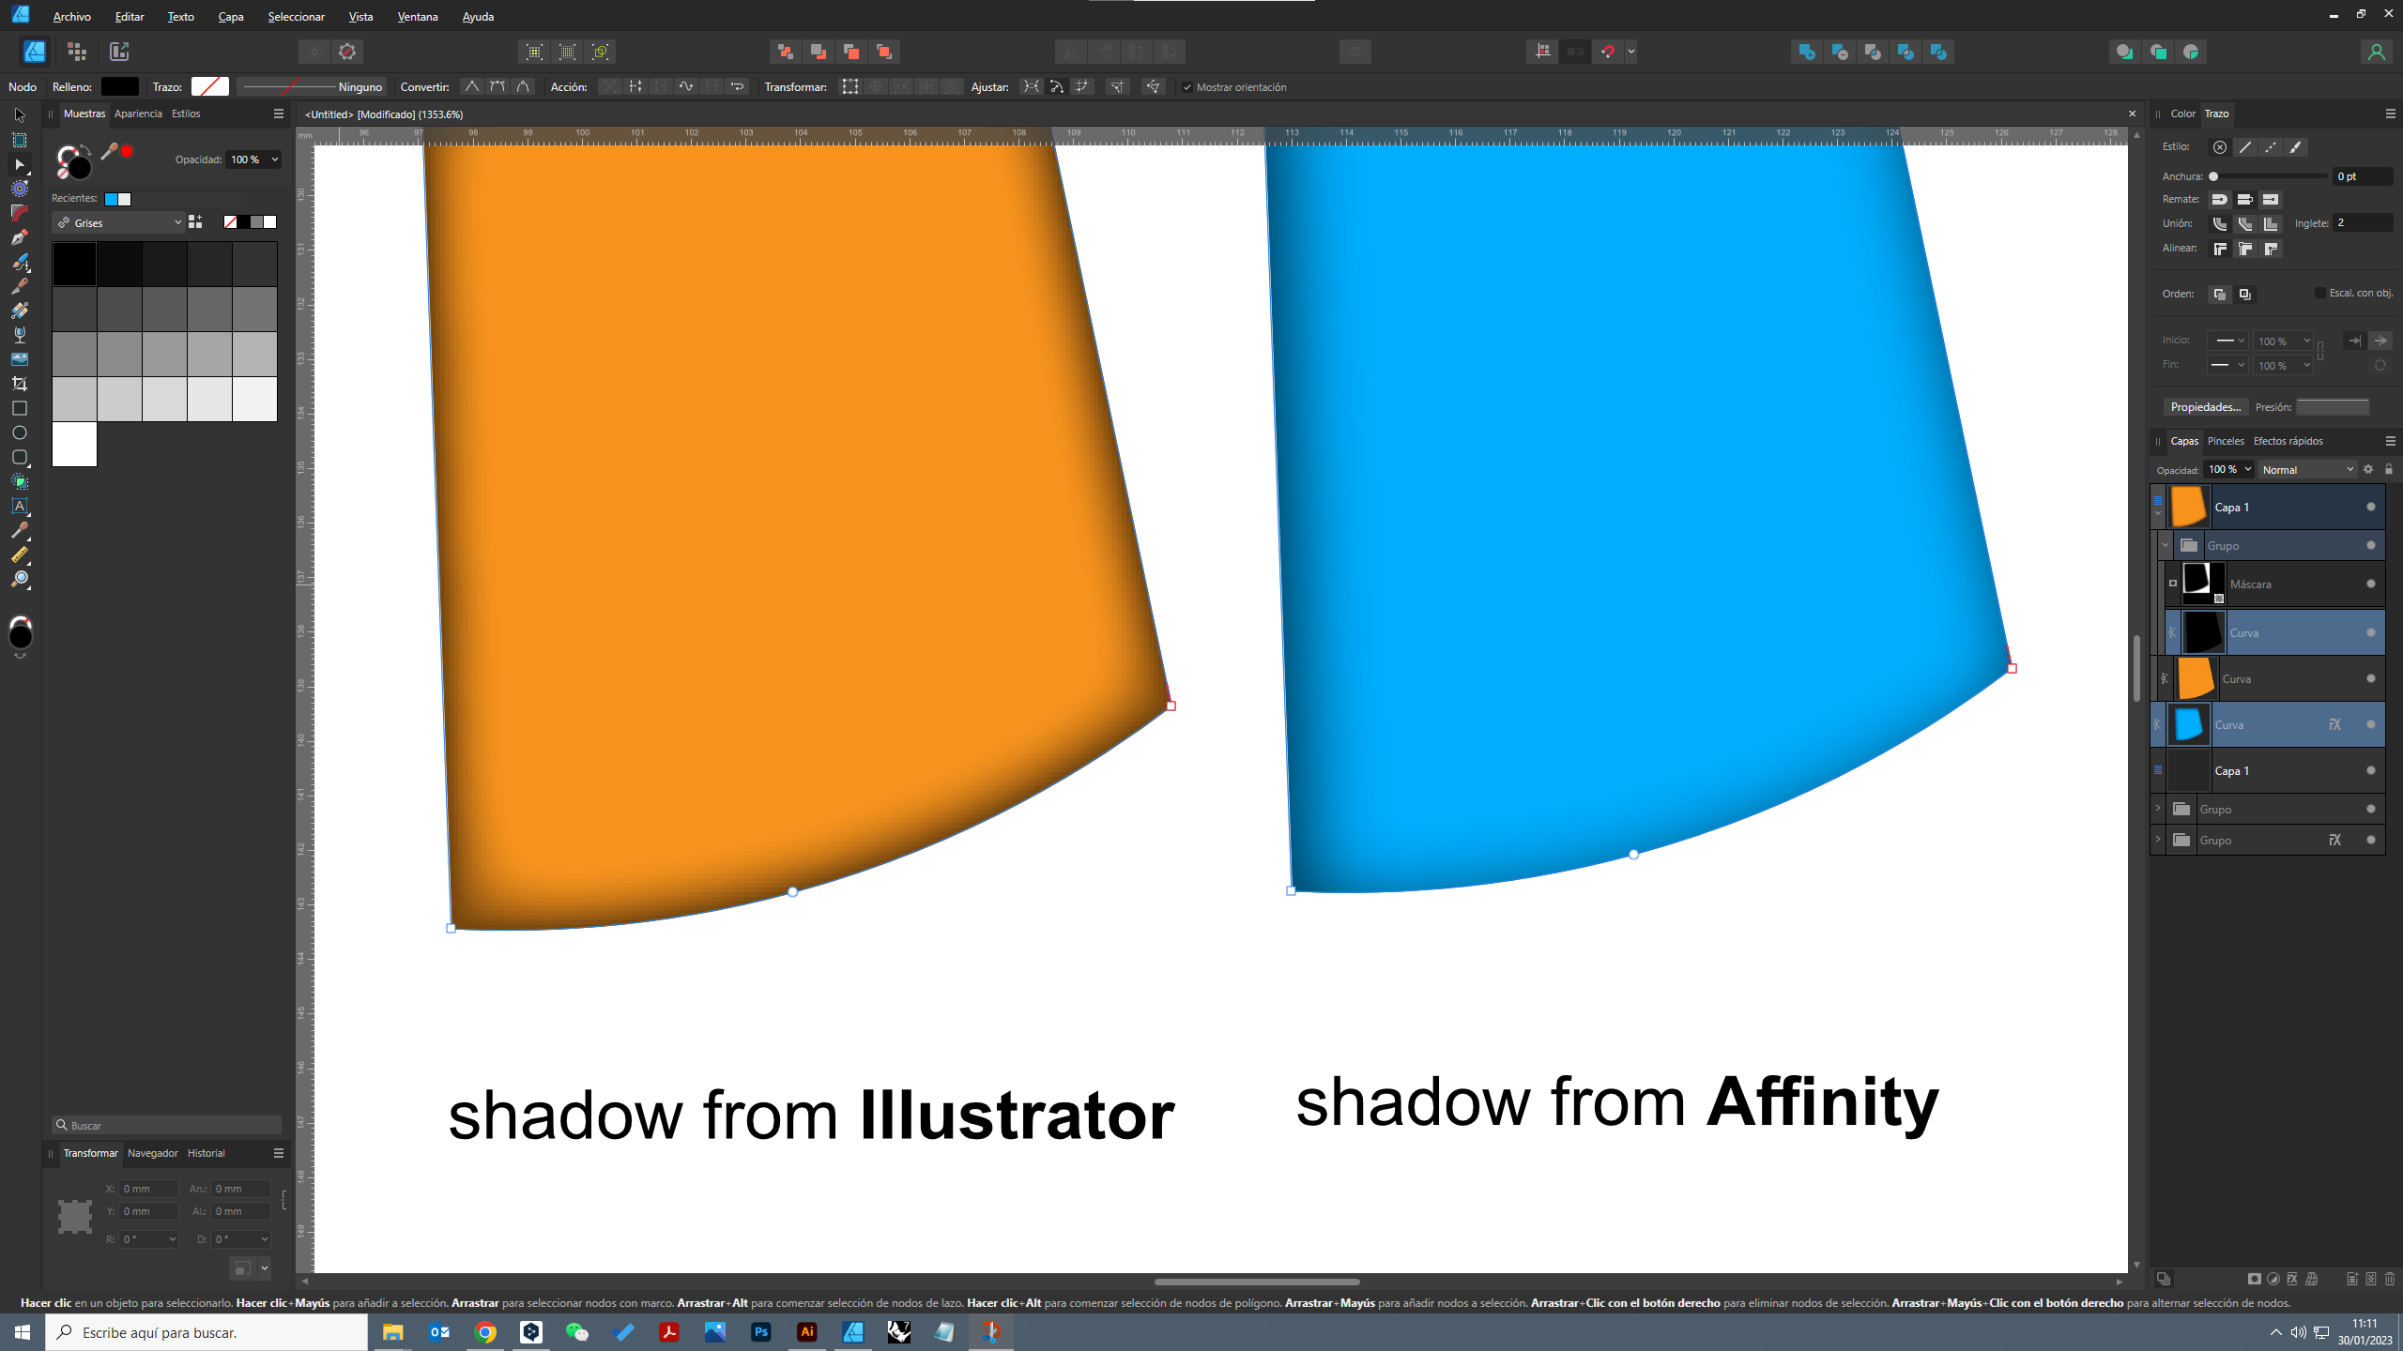This screenshot has width=2403, height=1351.
Task: Select the Ellipse shape tool
Action: point(20,433)
